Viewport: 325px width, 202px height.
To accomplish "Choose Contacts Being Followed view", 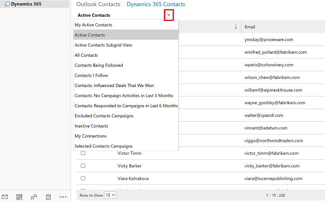I will [x=126, y=65].
